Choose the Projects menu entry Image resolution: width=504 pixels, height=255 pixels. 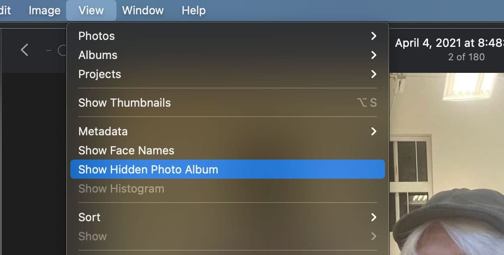click(228, 74)
